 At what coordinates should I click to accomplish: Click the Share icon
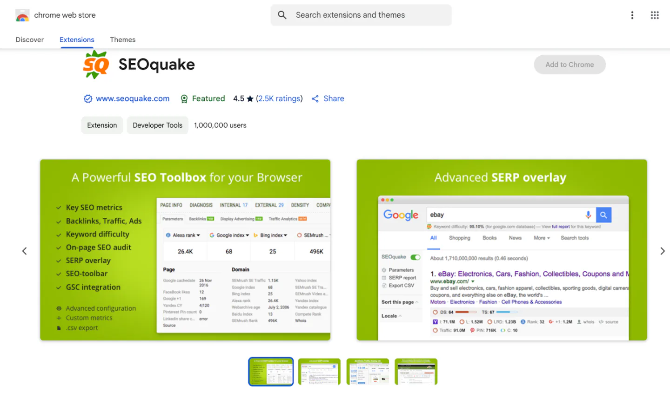tap(315, 98)
